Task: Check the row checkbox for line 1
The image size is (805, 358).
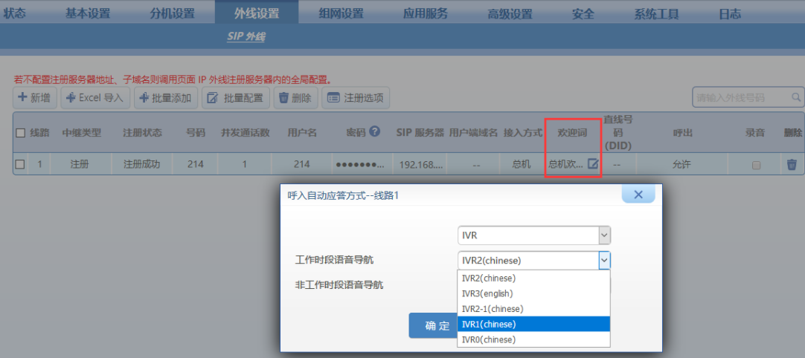Action: tap(21, 165)
